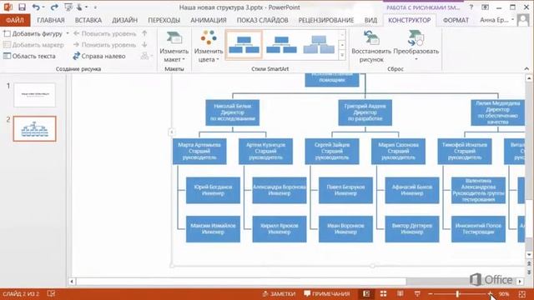Open the undo history dropdown arrow
Viewport: 534px width, 300px height.
(x=43, y=7)
